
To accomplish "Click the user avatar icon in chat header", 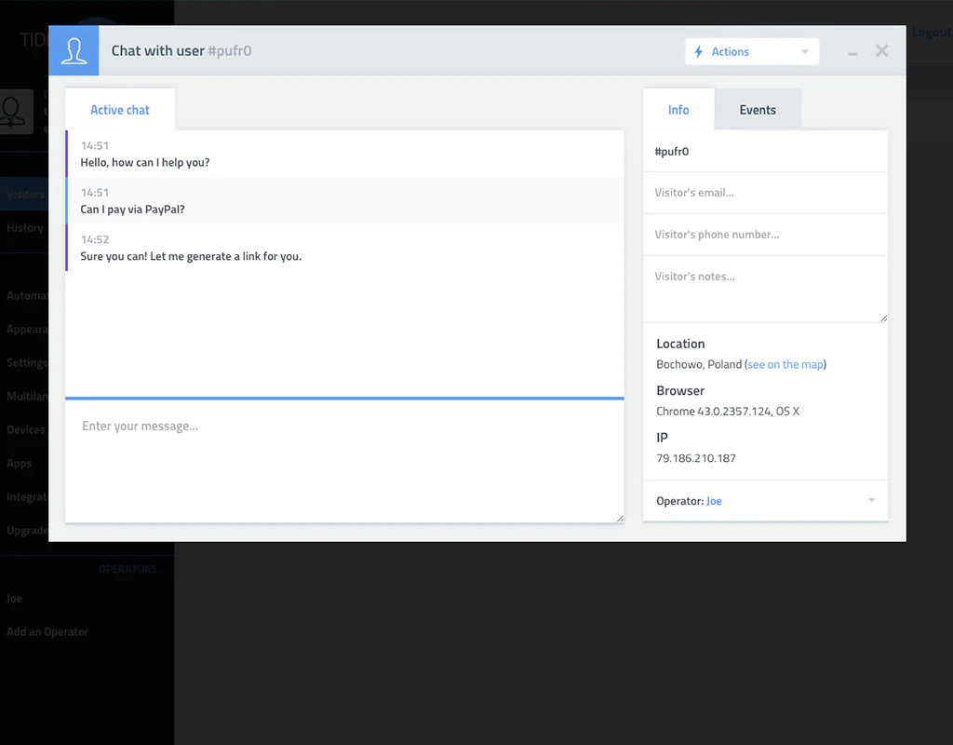I will pos(74,50).
